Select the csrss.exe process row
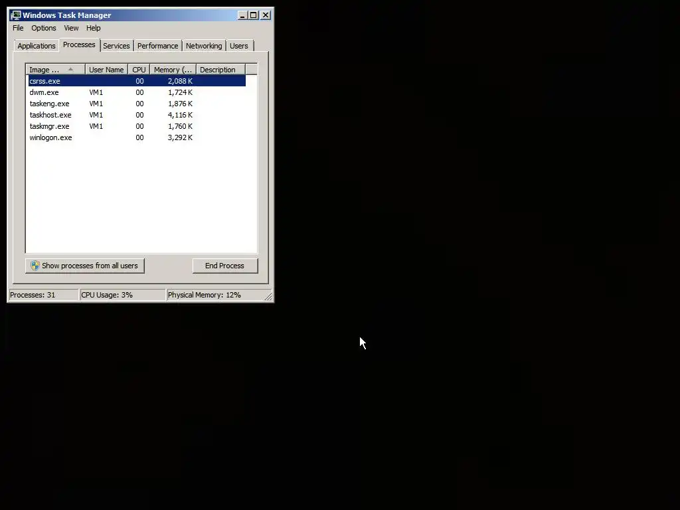 coord(137,81)
